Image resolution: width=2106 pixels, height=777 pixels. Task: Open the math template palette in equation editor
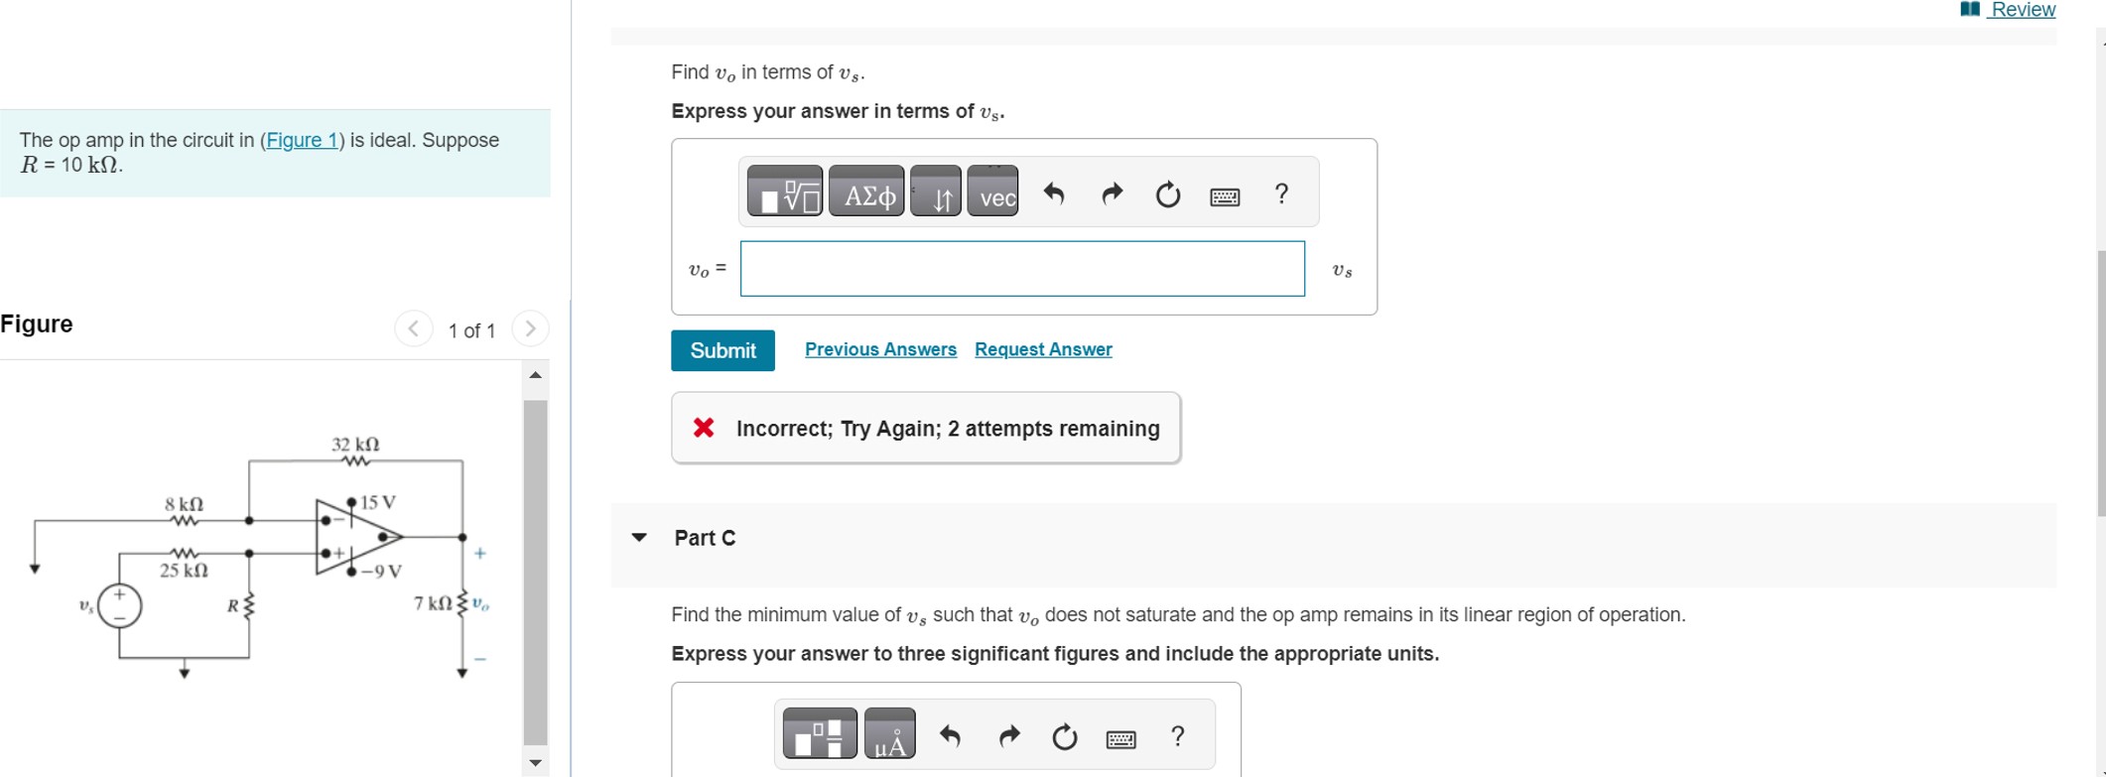[785, 193]
